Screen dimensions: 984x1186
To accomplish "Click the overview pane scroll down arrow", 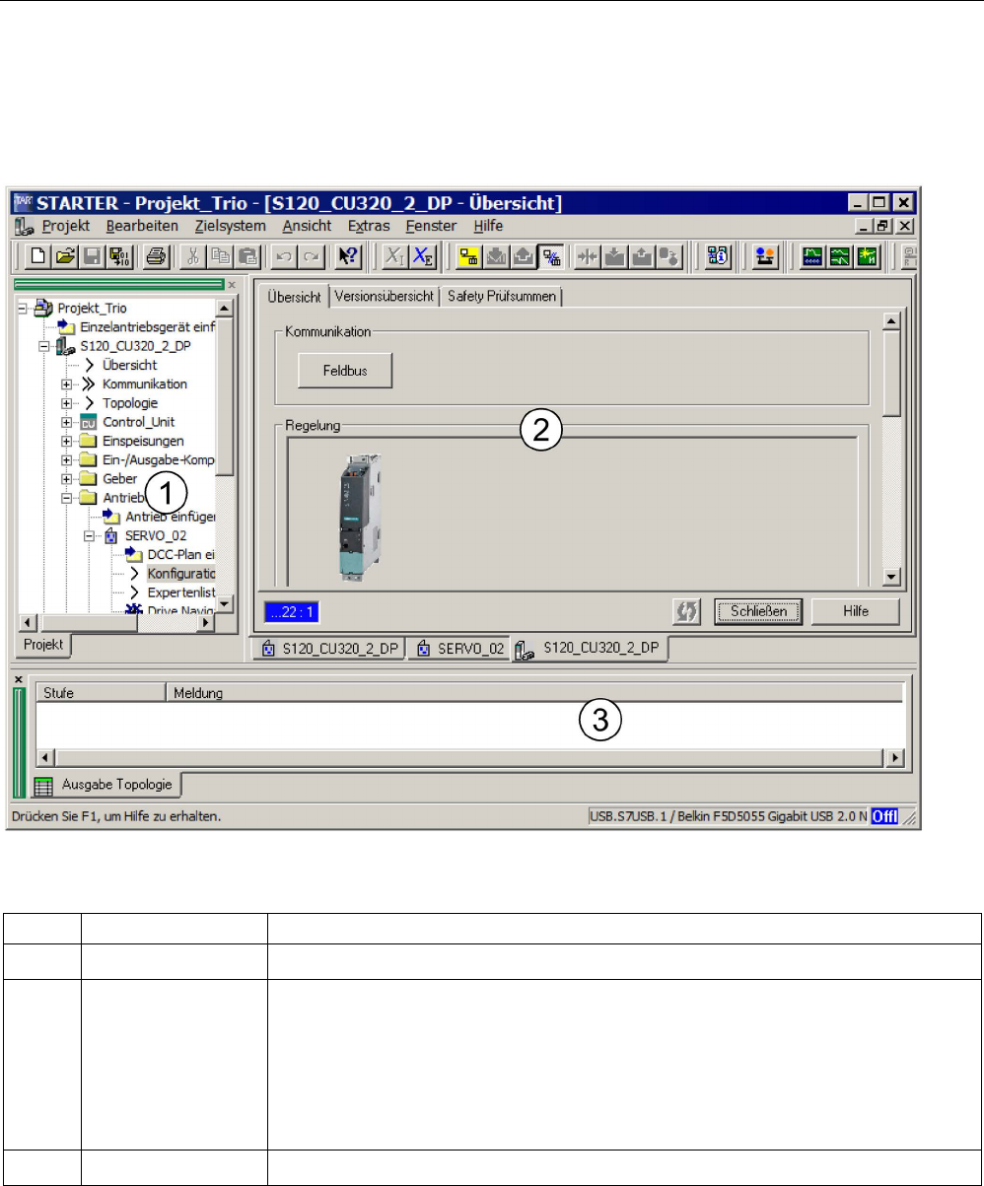I will [x=890, y=578].
